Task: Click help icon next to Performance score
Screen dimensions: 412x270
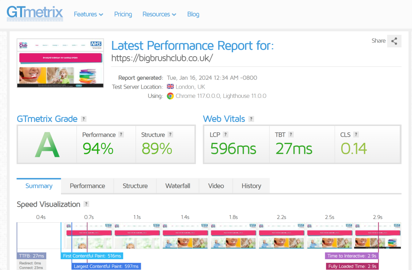Action: point(121,135)
